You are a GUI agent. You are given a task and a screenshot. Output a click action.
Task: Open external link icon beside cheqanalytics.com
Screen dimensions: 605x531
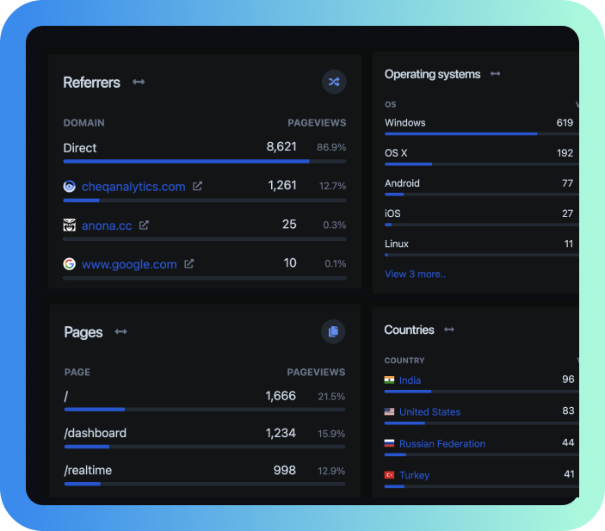(198, 187)
